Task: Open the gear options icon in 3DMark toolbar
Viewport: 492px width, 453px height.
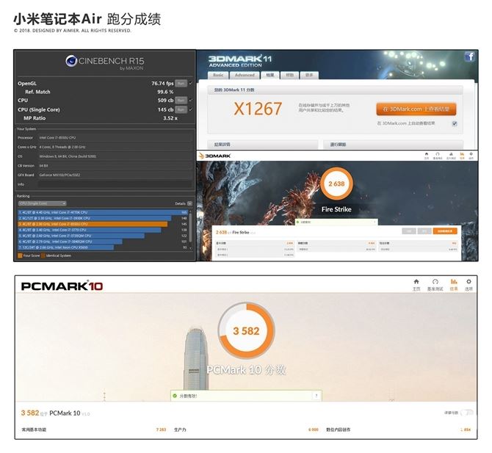Action: 471,156
